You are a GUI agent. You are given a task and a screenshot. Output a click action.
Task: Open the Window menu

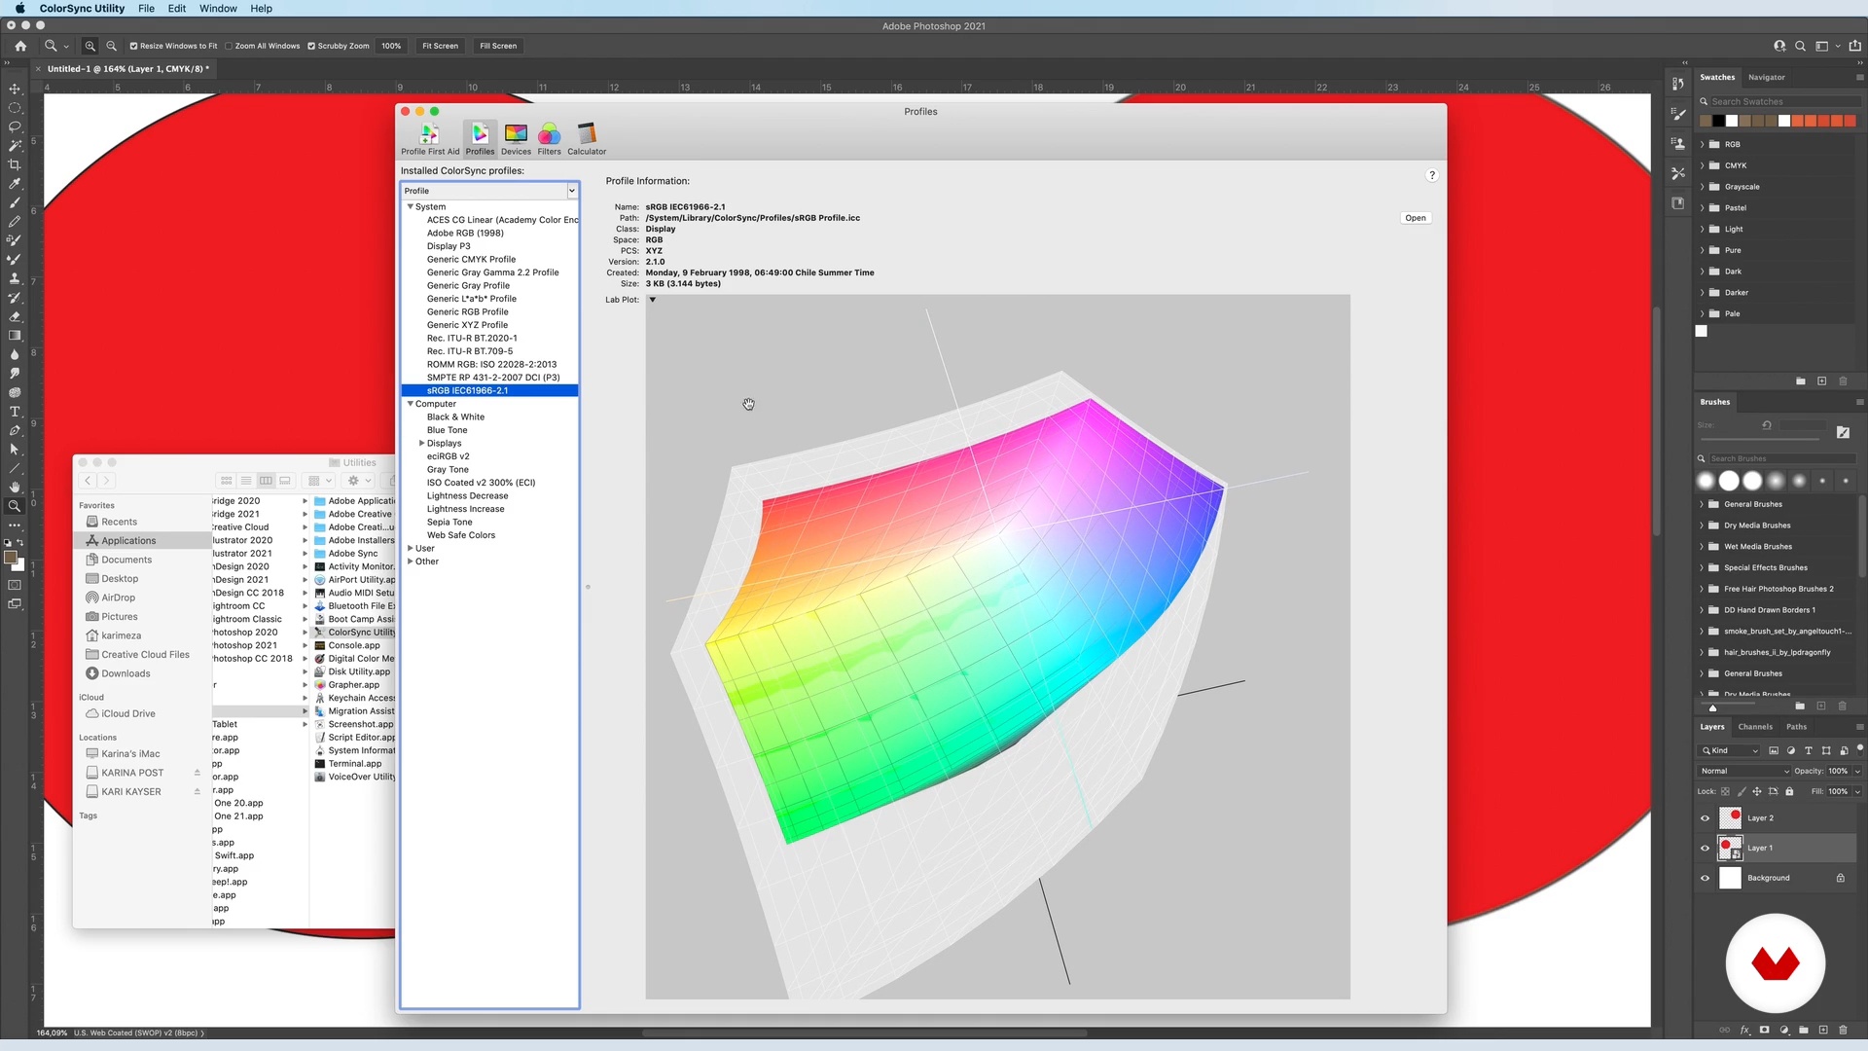[218, 9]
